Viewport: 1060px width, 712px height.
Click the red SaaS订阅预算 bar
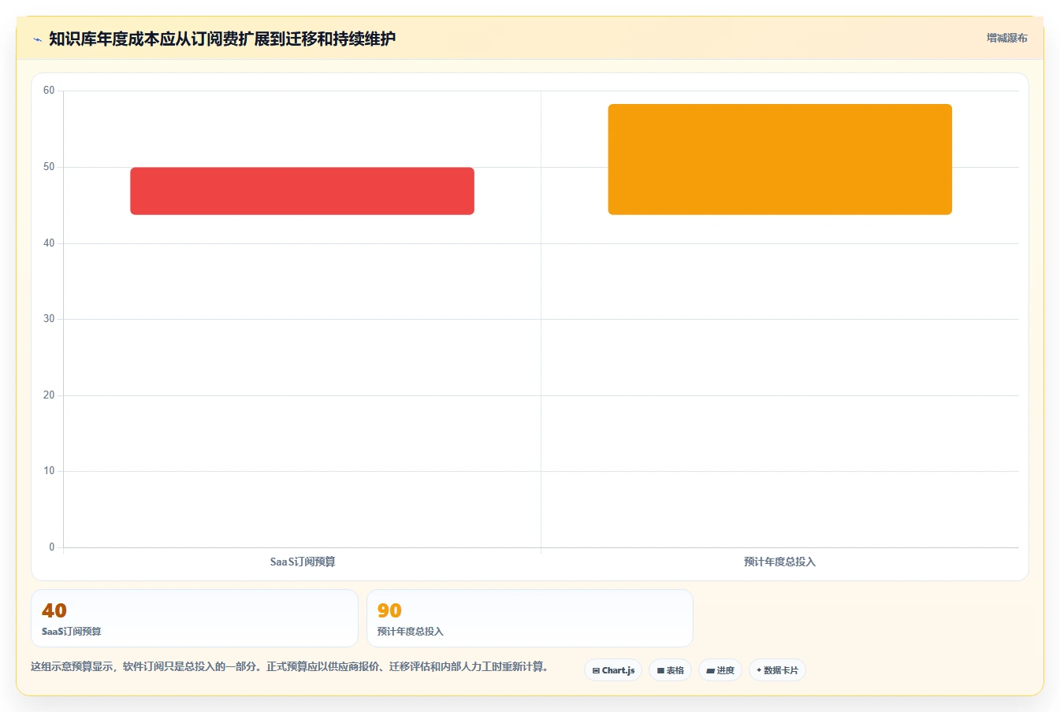pos(302,191)
